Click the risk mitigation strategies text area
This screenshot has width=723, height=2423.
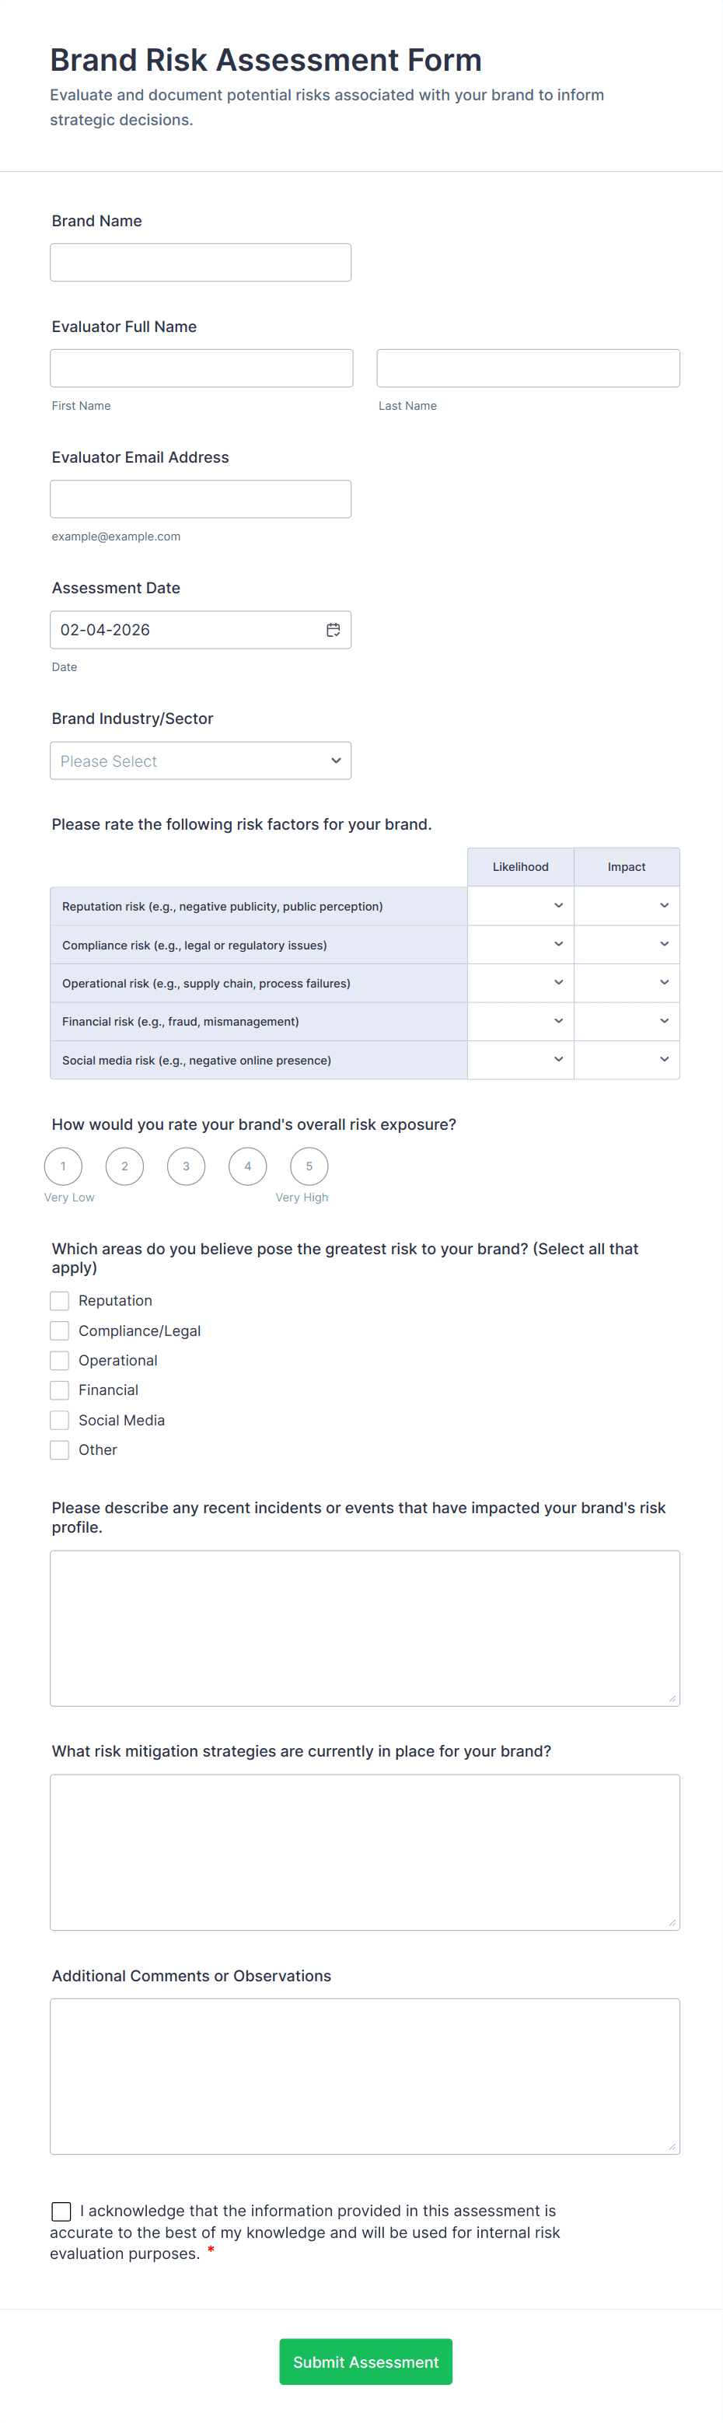click(x=365, y=1852)
